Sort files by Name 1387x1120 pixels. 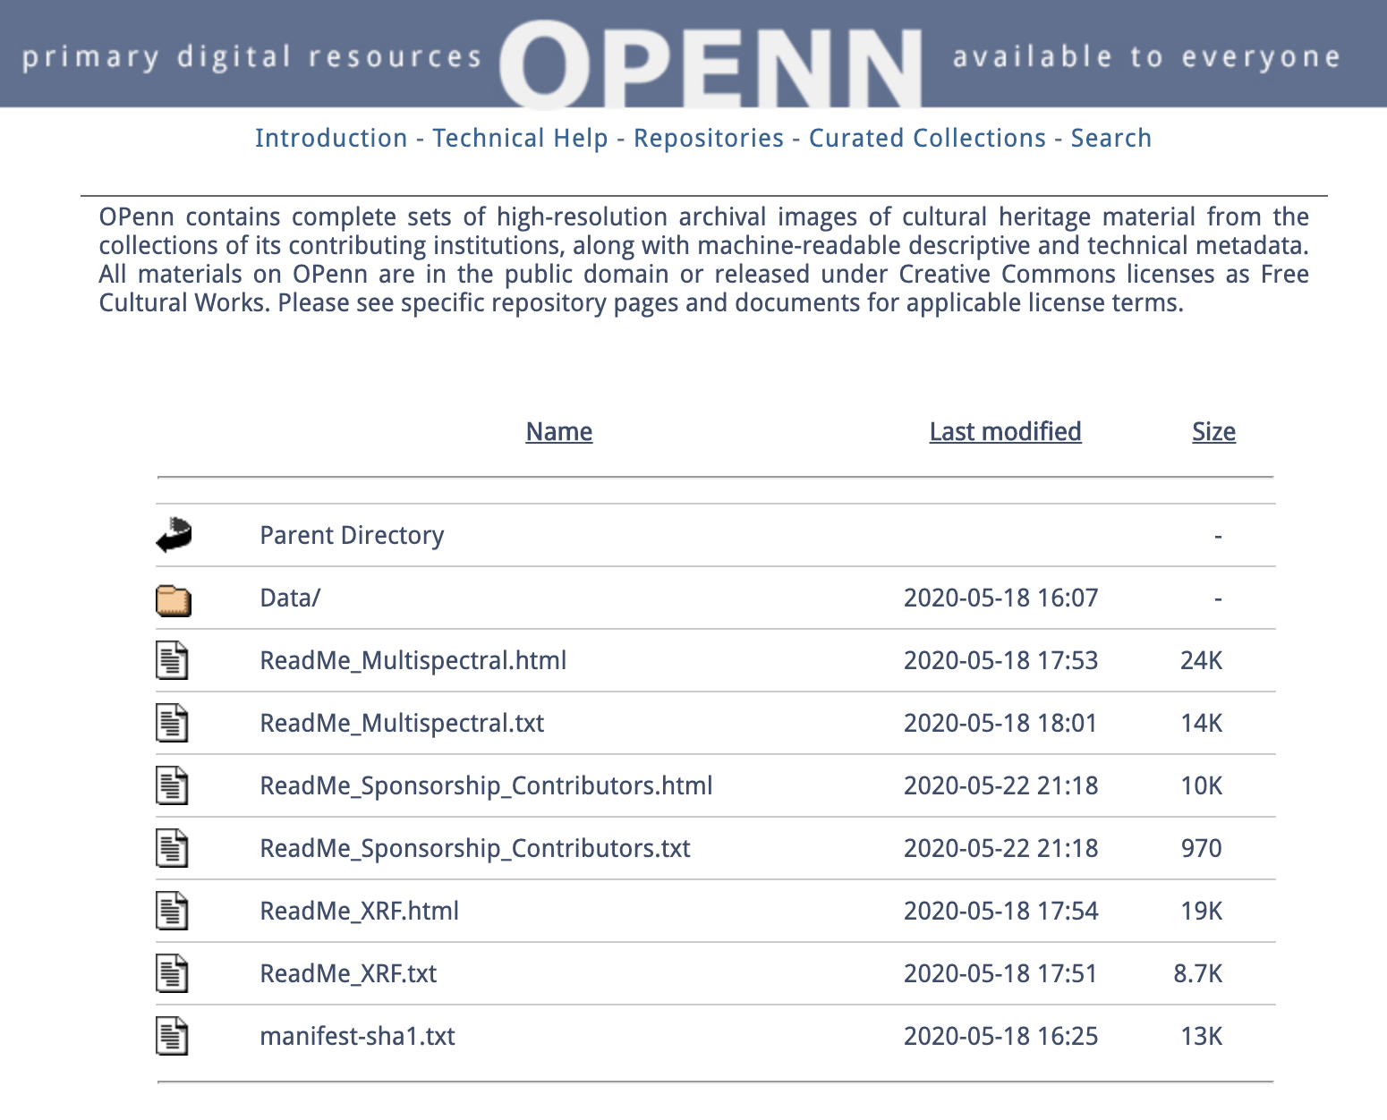tap(558, 432)
